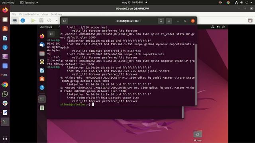
Task: Open Rhythmbox in guest VM dock
Action: click(42, 62)
